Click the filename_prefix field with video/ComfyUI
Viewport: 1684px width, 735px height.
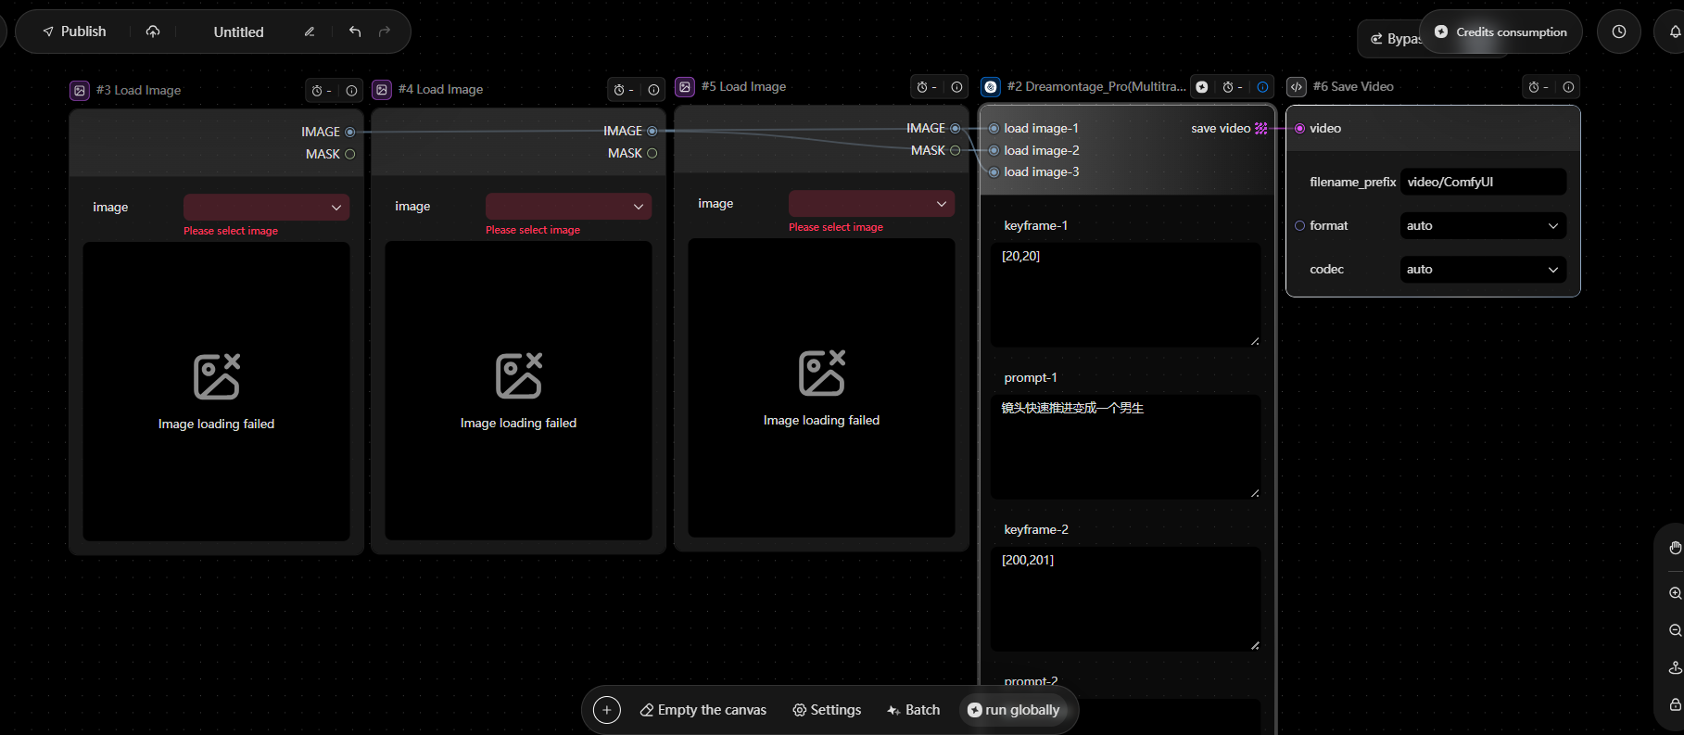coord(1484,182)
